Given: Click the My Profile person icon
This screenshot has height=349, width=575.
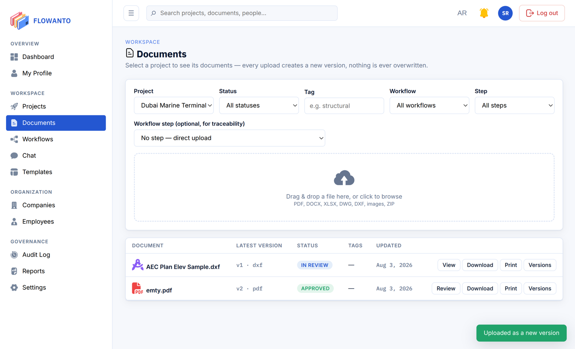Looking at the screenshot, I should pyautogui.click(x=14, y=73).
